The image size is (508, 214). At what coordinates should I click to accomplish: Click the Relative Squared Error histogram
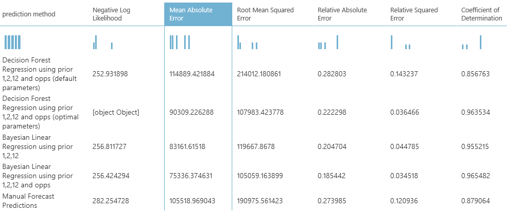coord(401,42)
